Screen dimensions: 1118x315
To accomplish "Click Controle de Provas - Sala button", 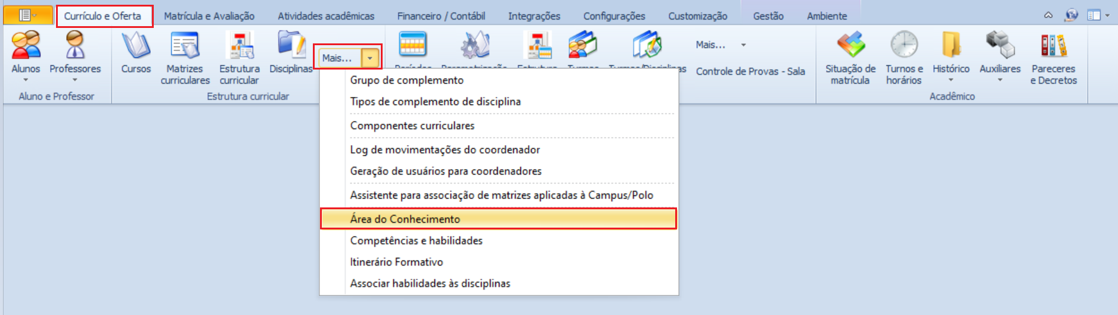I will 750,71.
